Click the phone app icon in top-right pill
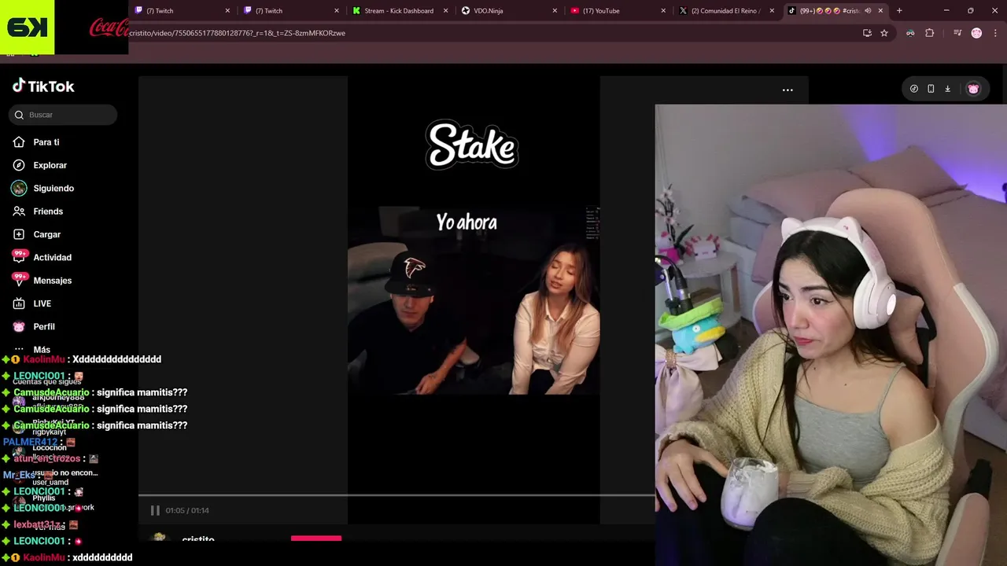This screenshot has width=1007, height=566. pyautogui.click(x=931, y=89)
